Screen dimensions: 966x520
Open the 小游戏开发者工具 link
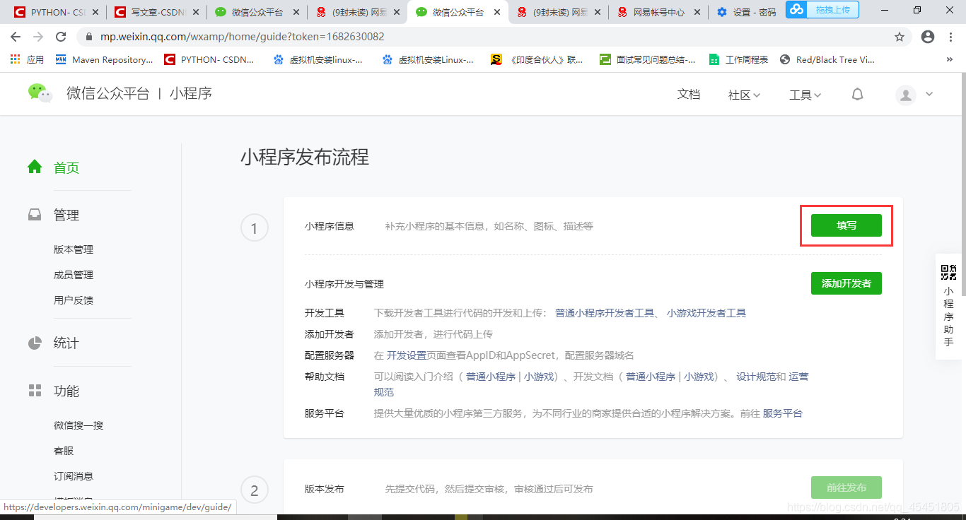[706, 313]
